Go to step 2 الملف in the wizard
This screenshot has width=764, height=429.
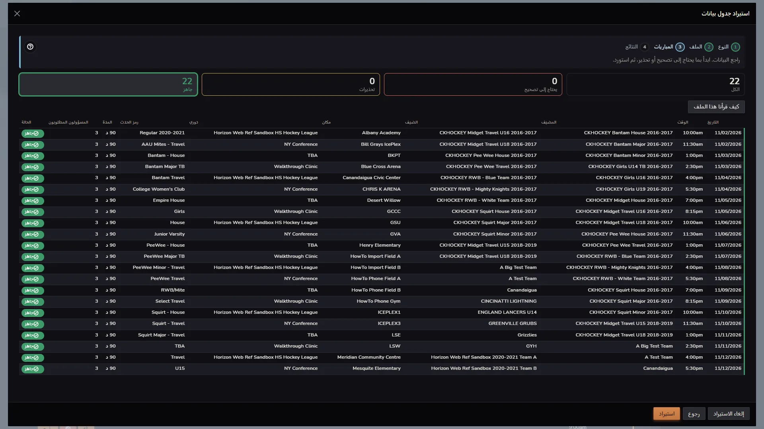click(701, 47)
